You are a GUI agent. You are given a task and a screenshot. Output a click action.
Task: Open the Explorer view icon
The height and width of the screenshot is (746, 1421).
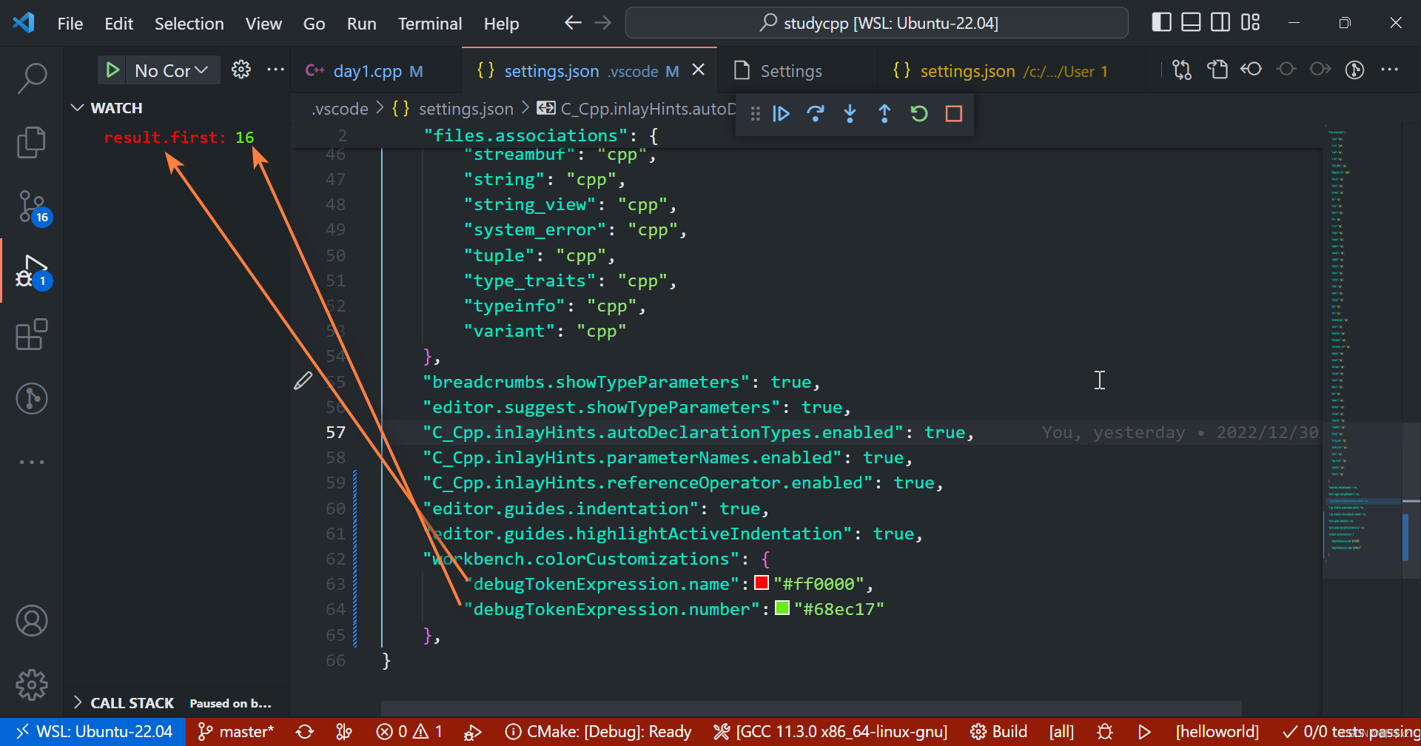32,141
